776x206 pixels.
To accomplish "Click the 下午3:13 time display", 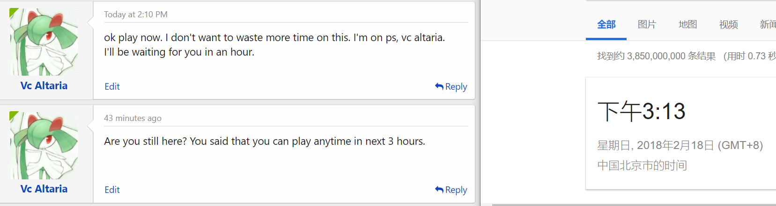I will pos(642,112).
